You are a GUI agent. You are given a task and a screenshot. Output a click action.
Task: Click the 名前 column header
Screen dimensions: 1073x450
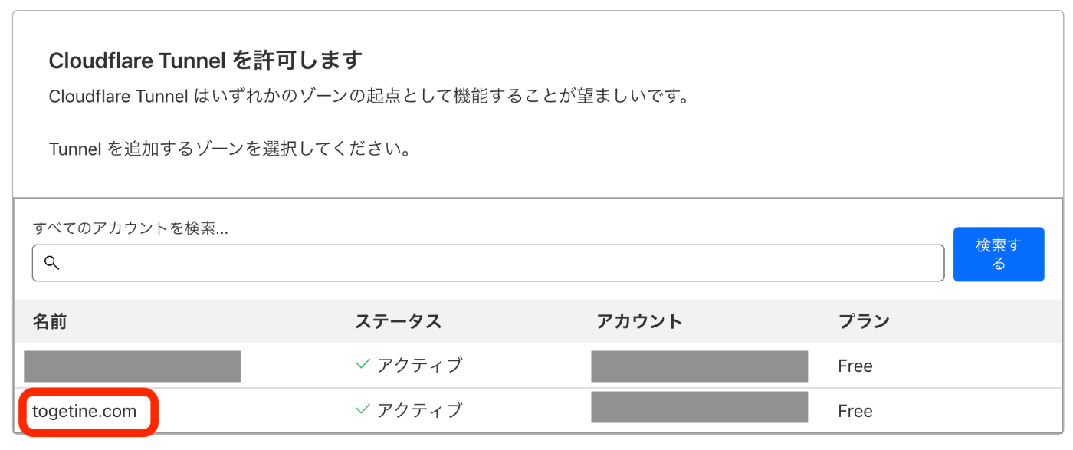49,321
